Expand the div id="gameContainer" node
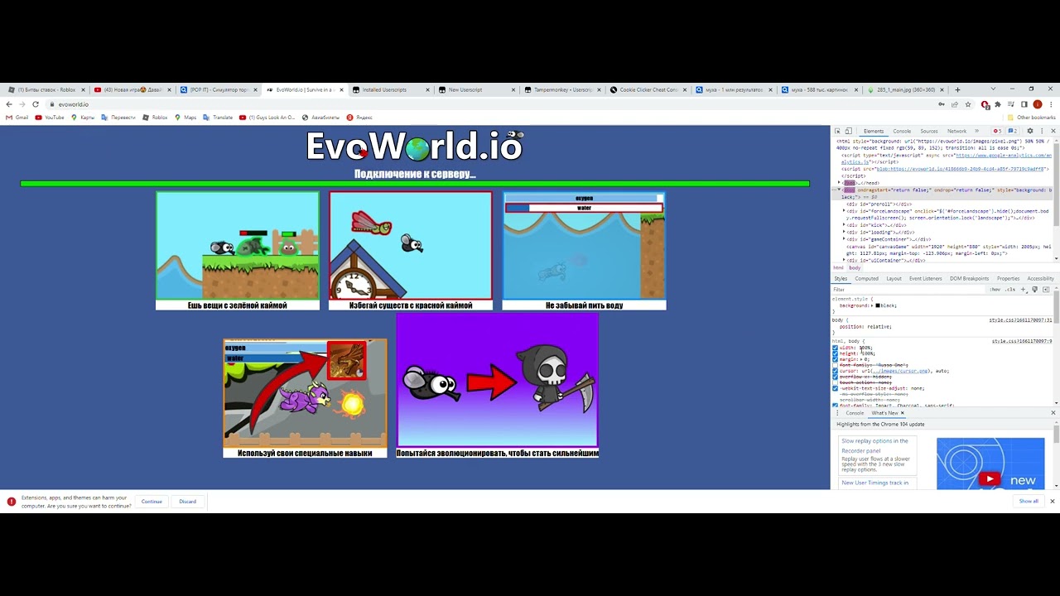Viewport: 1060px width, 596px height. 844,239
